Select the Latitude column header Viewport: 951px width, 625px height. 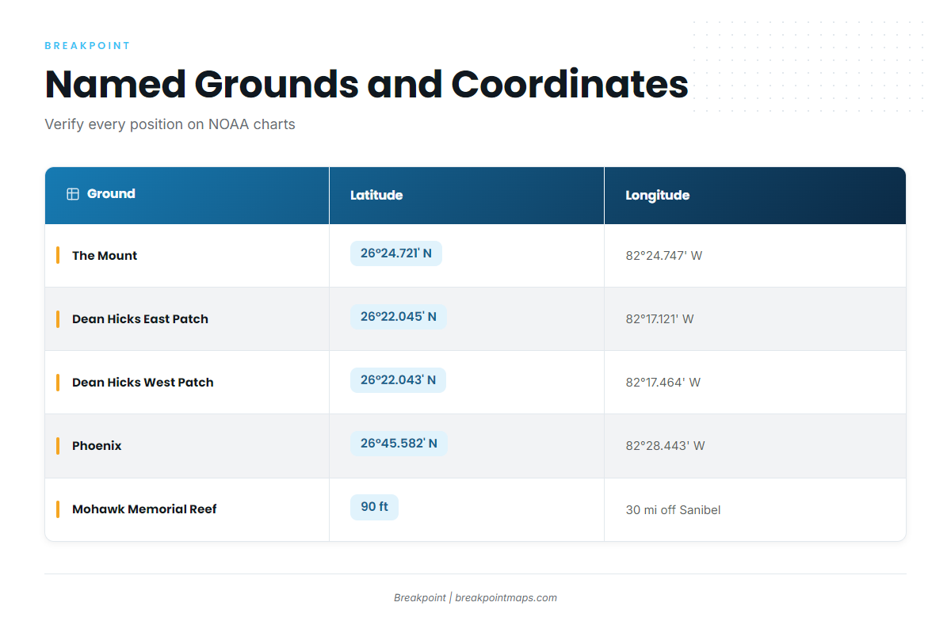[467, 196]
